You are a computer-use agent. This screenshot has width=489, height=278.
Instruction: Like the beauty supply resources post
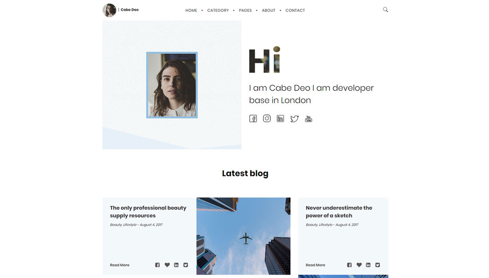pyautogui.click(x=167, y=265)
